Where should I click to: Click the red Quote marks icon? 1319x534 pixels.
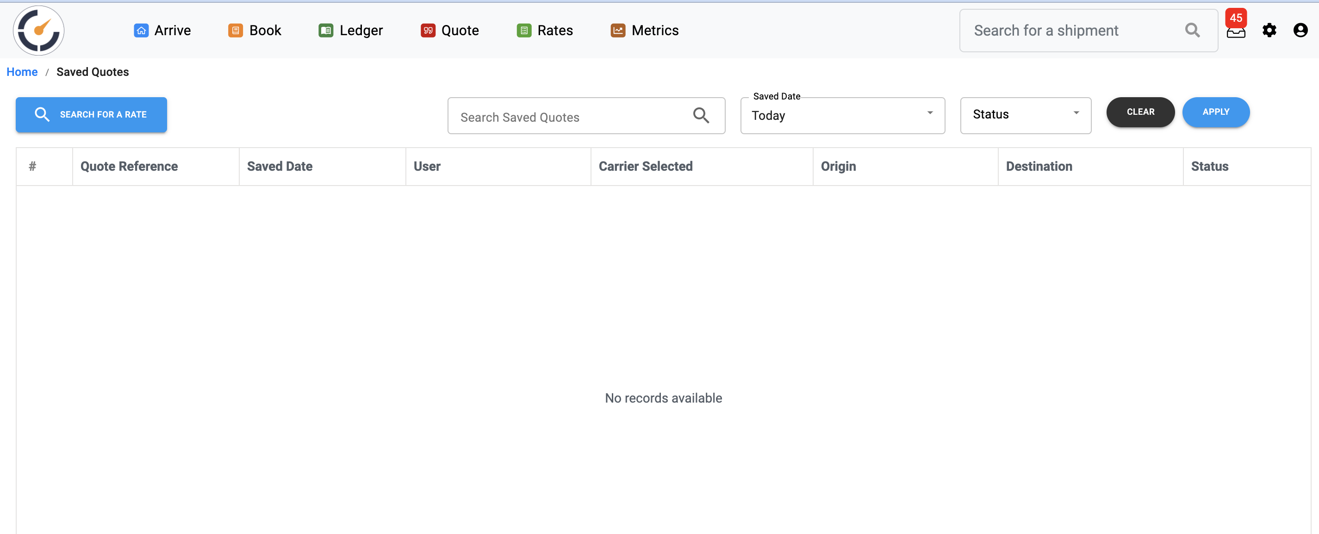click(428, 31)
